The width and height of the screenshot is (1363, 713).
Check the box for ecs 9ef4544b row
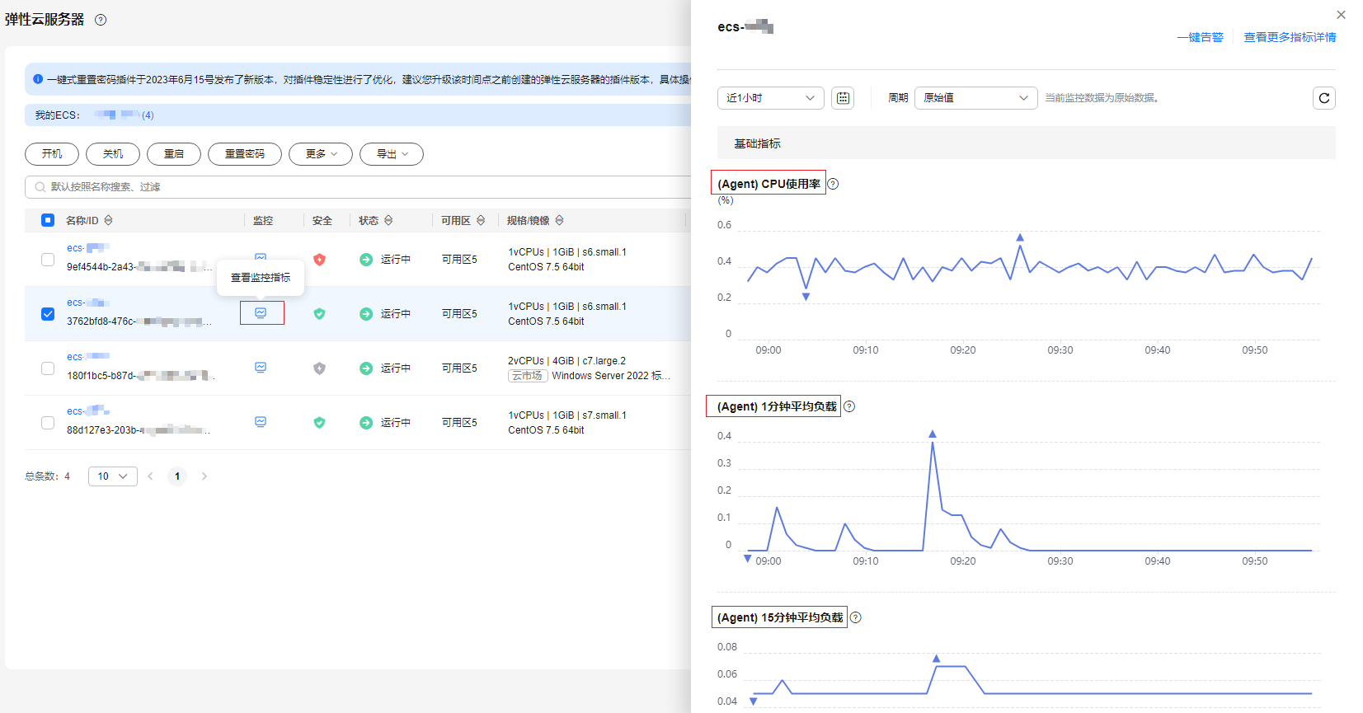[48, 260]
